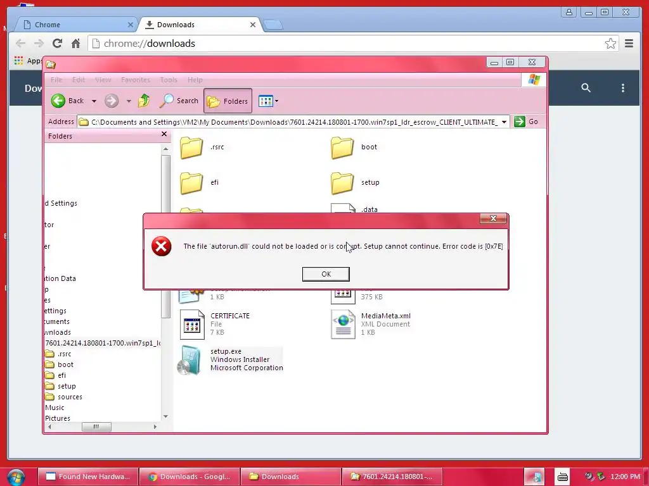
Task: Select the CERTIFICATE file icon
Action: [x=192, y=325]
